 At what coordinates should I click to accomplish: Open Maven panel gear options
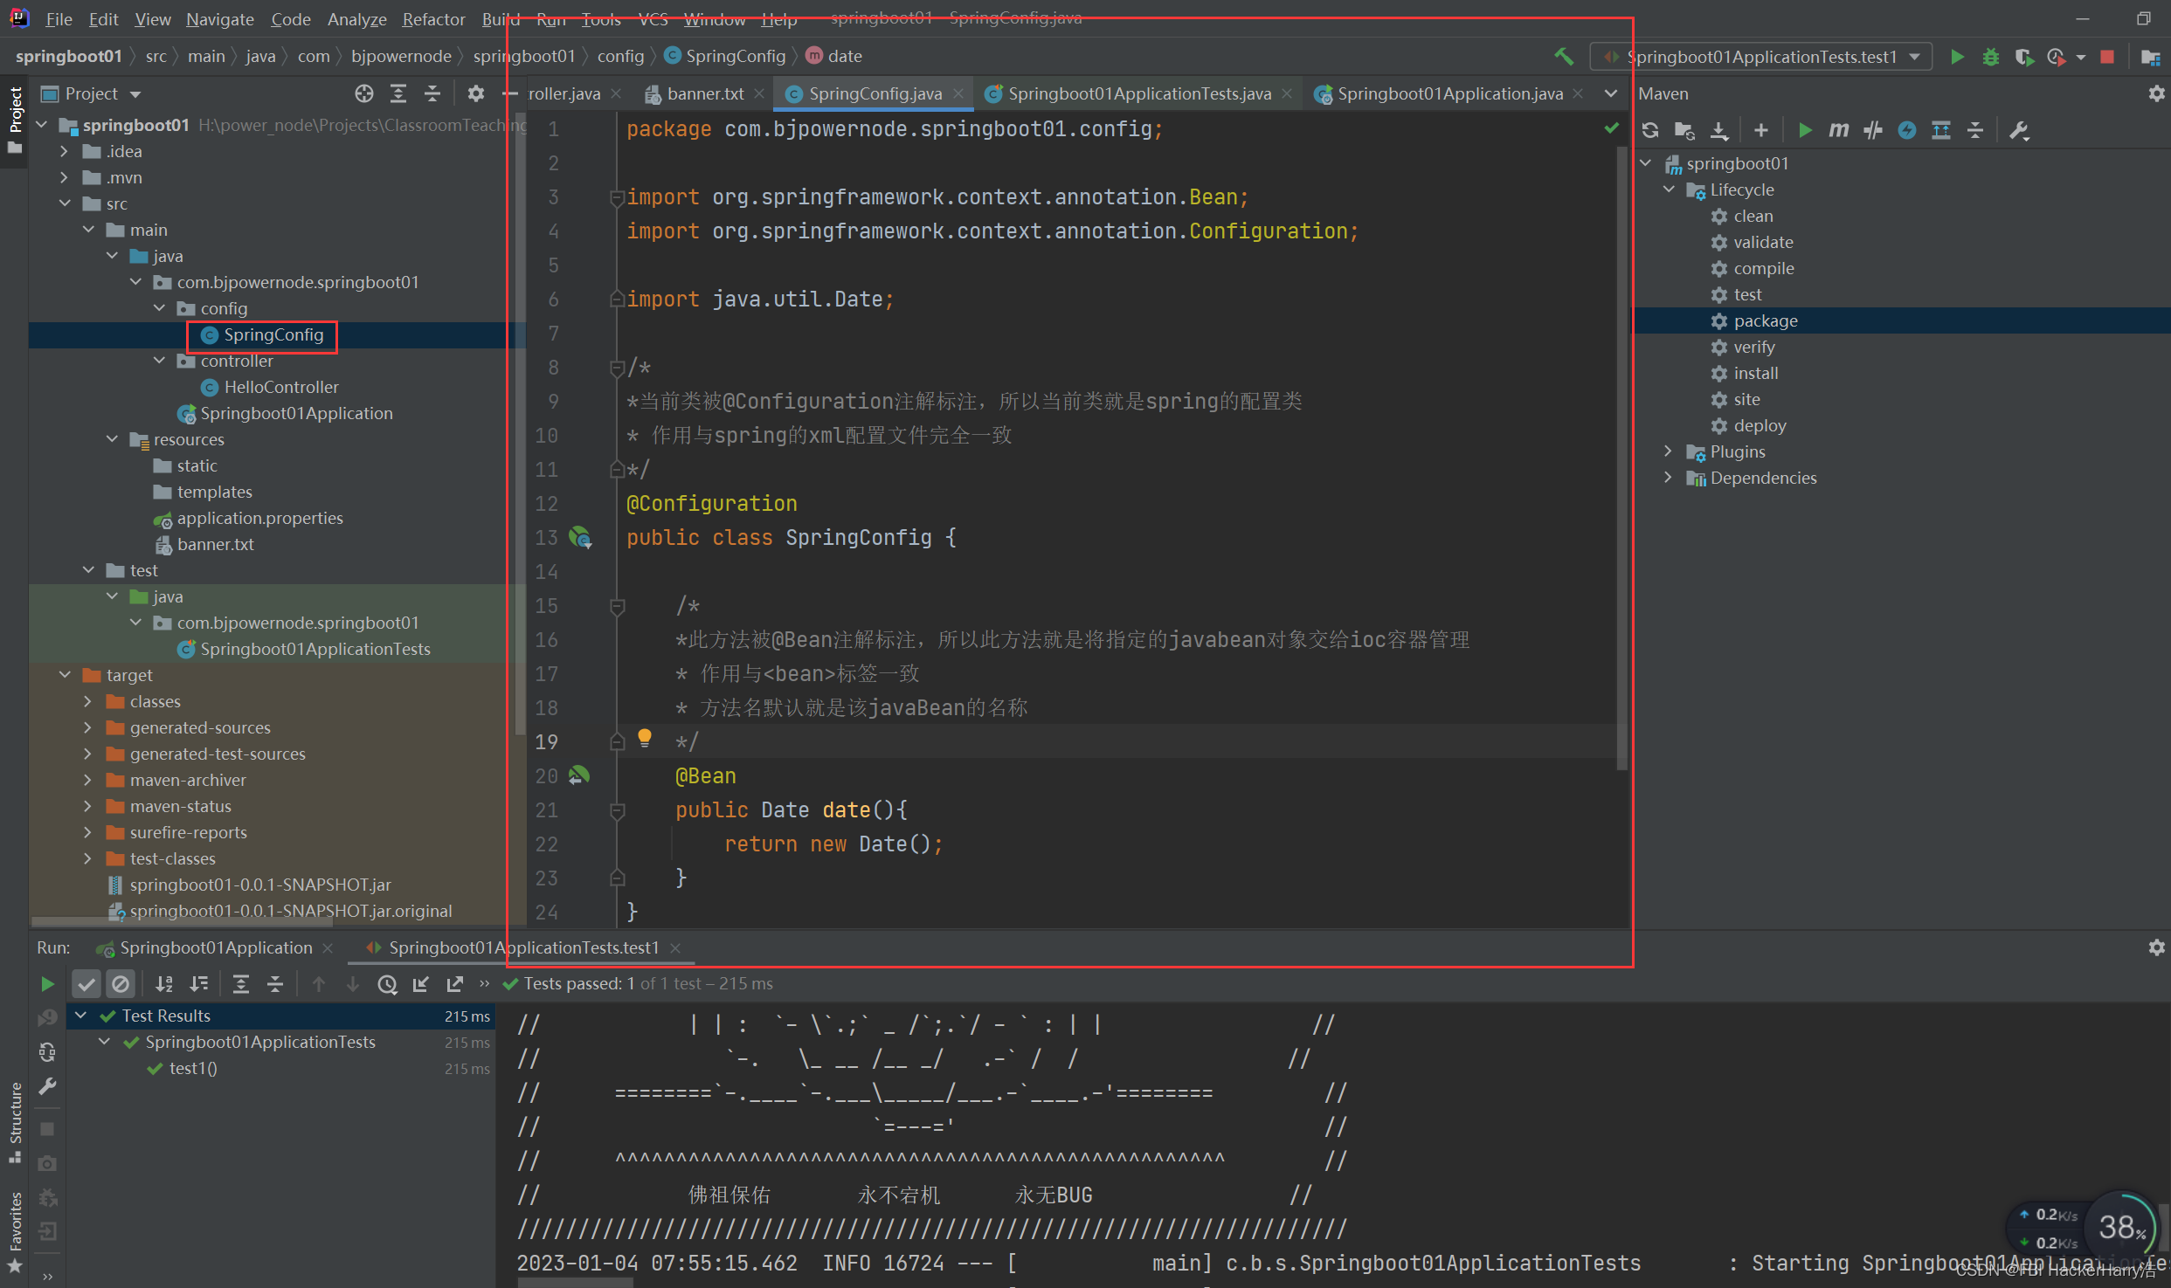(2156, 93)
